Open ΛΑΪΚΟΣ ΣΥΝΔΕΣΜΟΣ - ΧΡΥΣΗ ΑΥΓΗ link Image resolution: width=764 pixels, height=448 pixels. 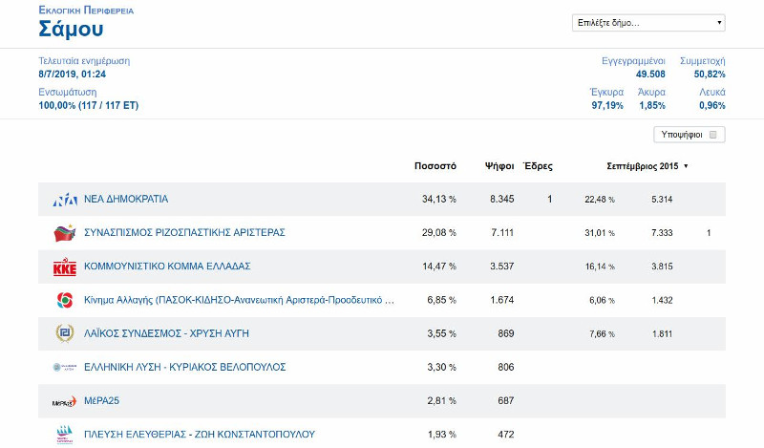166,333
